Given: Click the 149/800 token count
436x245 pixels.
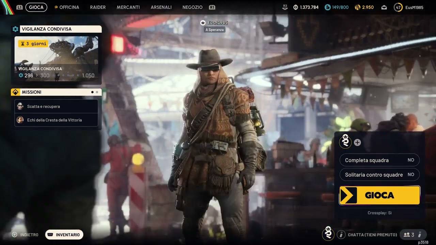Looking at the screenshot, I should 340,7.
